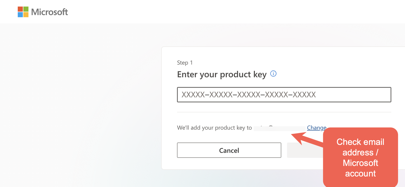Viewport: 405px width, 187px height.
Task: Click the red square of Microsoft logo
Action: pyautogui.click(x=20, y=9)
